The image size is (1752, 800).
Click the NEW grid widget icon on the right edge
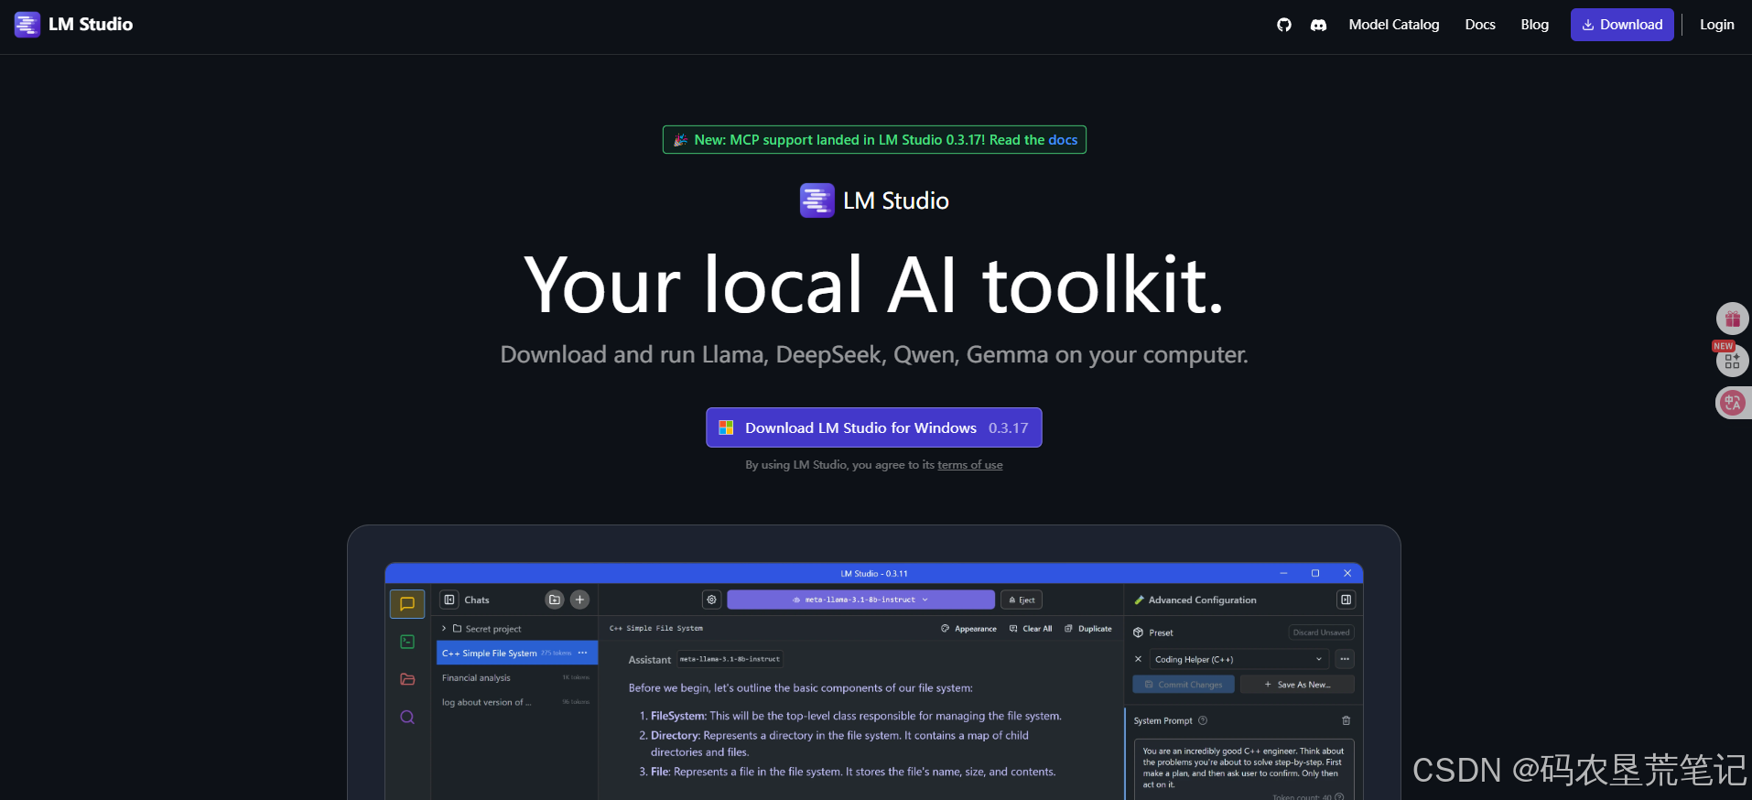[1732, 361]
